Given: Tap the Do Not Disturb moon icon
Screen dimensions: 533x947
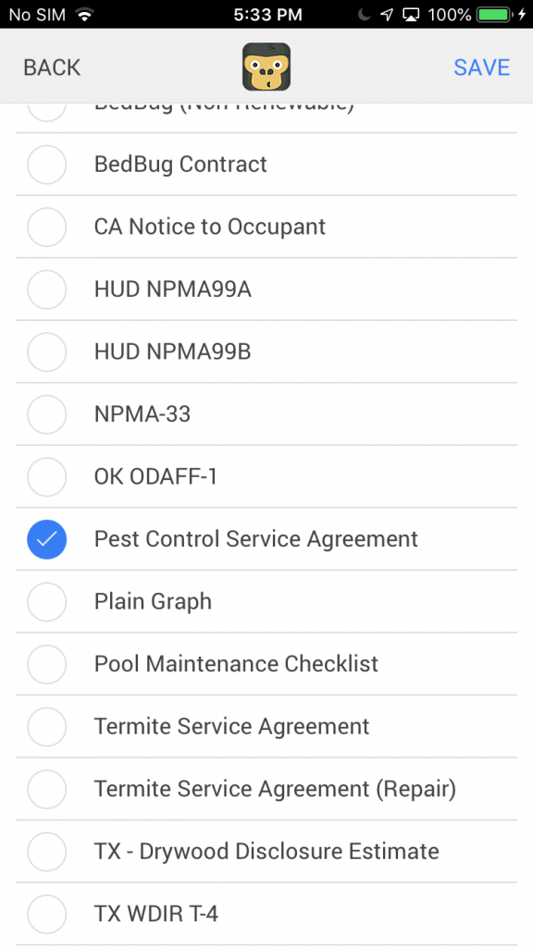Looking at the screenshot, I should coord(363,15).
